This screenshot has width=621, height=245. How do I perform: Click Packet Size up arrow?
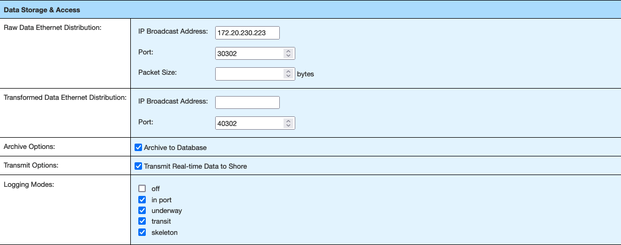288,72
